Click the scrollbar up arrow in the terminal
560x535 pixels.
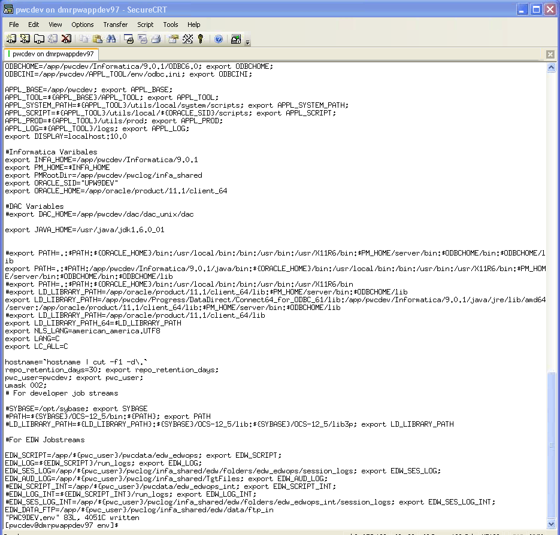click(x=551, y=68)
